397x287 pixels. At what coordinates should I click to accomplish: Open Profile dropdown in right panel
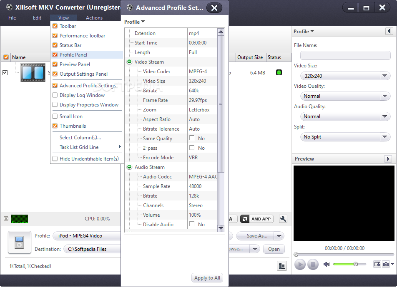point(304,32)
